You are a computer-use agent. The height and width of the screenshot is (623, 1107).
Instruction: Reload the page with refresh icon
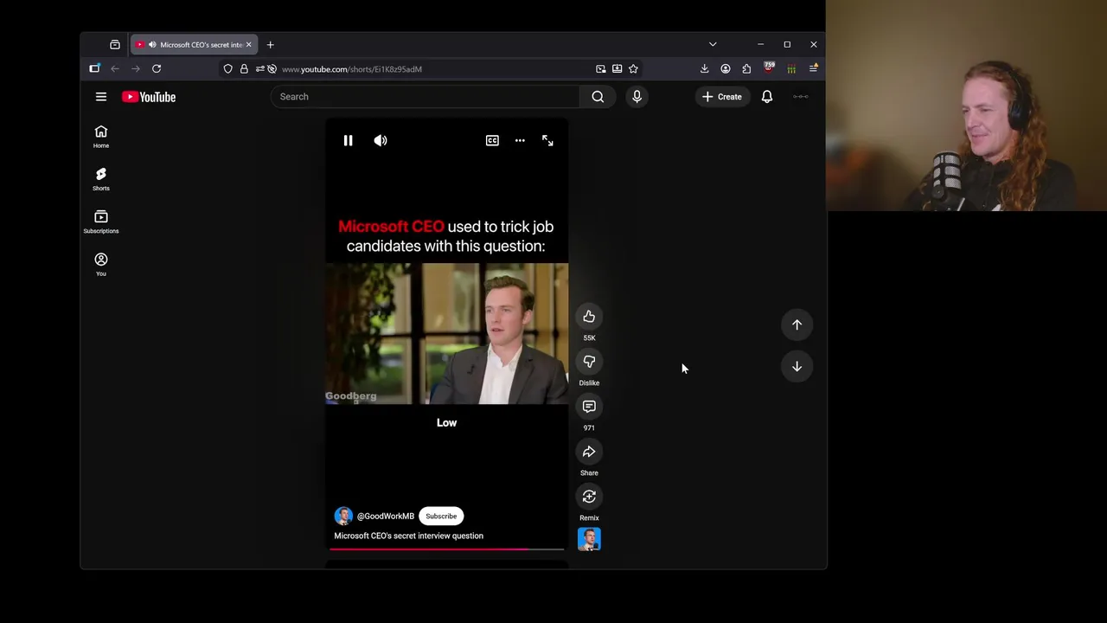point(157,68)
